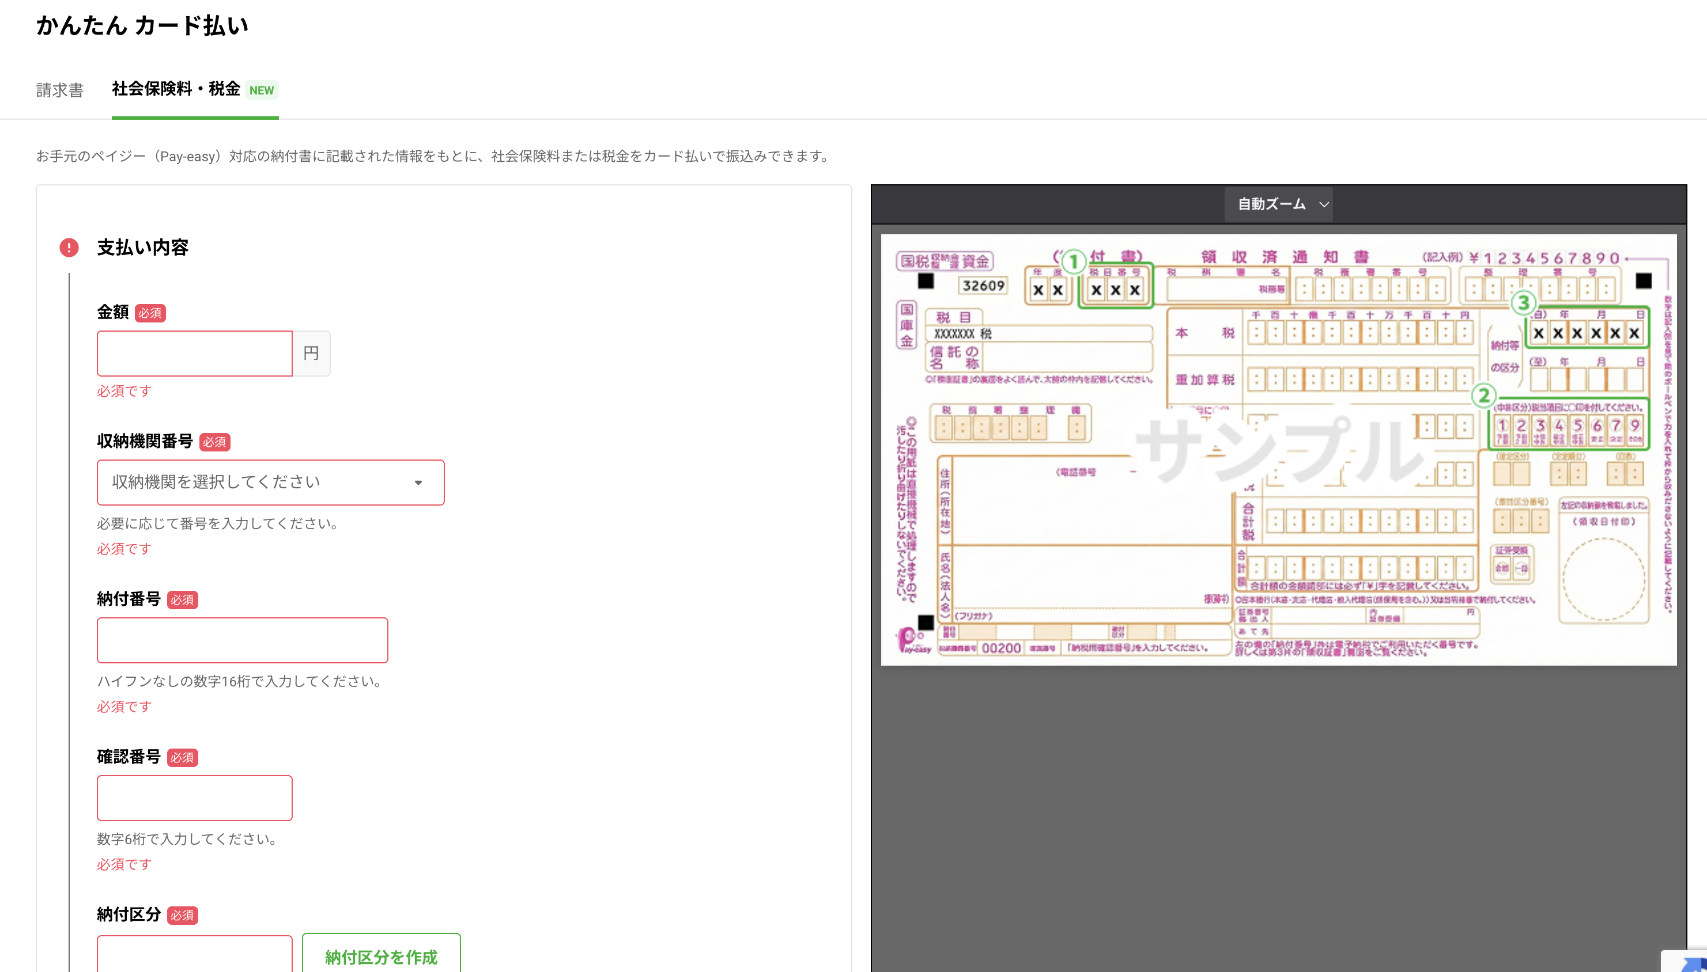Click the red error icon beside 支払い内容
Image resolution: width=1707 pixels, height=972 pixels.
69,248
